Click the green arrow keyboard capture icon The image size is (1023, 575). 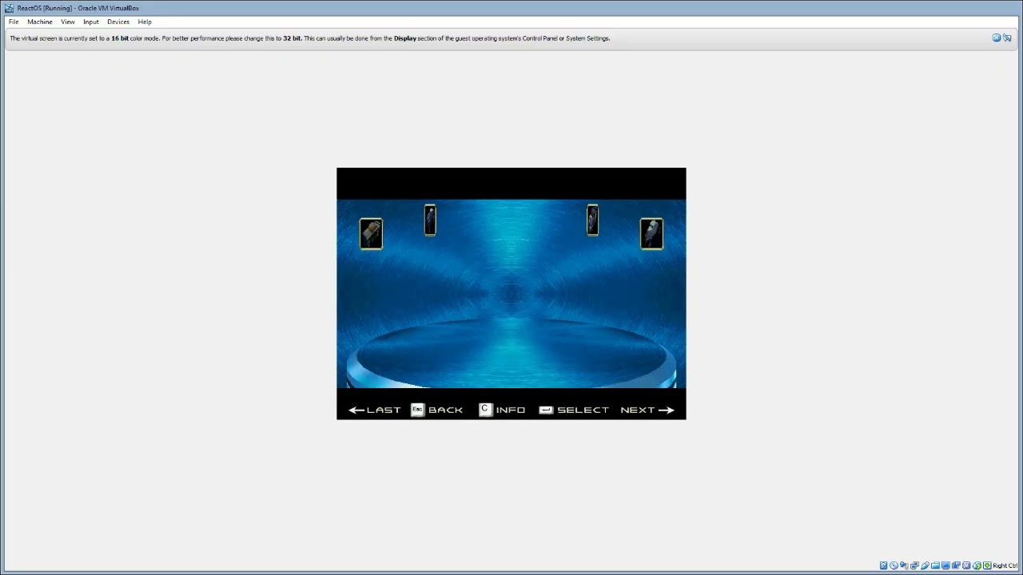pyautogui.click(x=987, y=565)
